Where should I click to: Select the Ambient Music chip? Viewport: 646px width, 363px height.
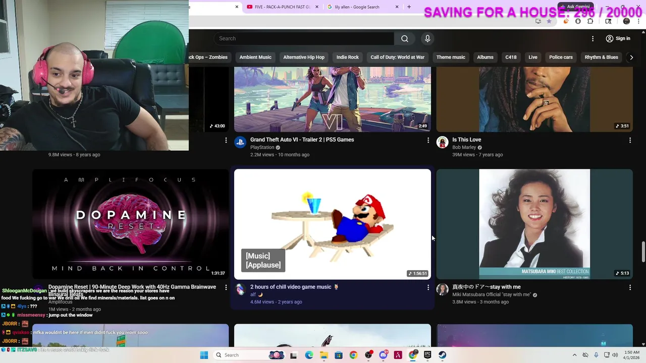point(255,57)
